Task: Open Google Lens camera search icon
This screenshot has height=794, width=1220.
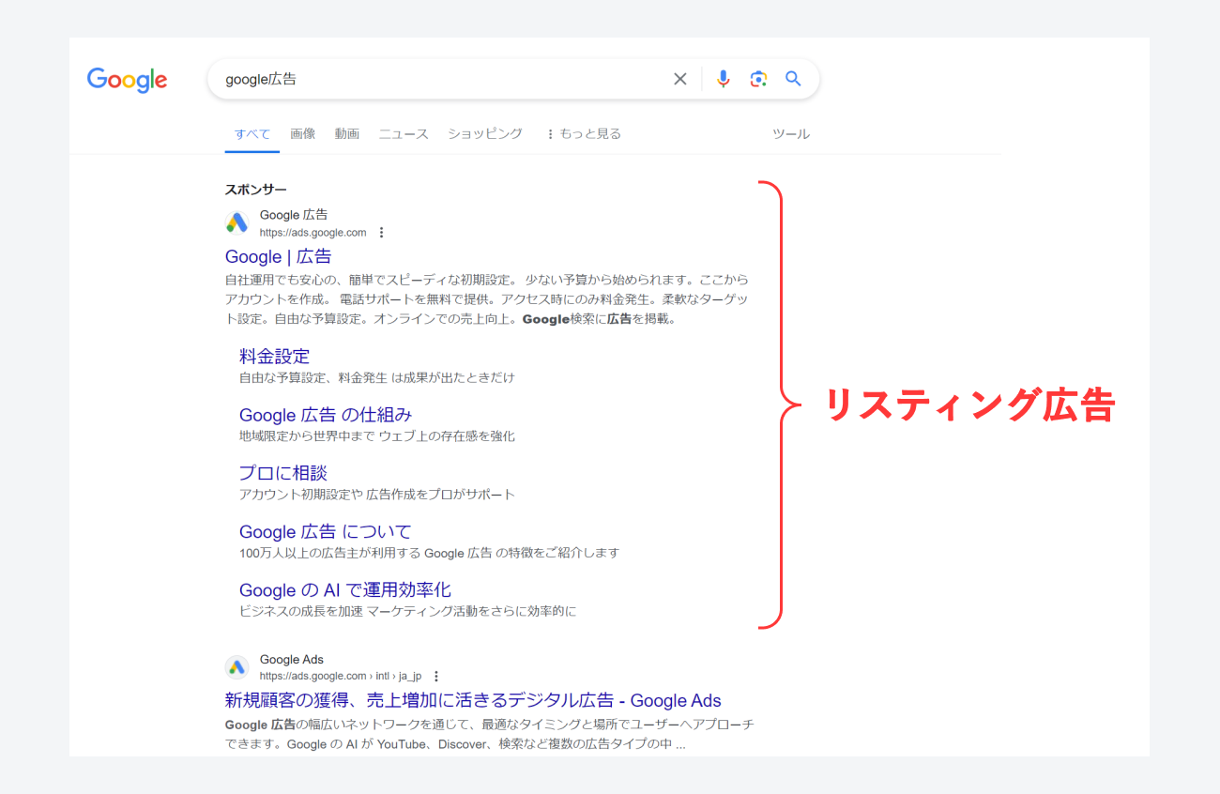Action: click(758, 79)
